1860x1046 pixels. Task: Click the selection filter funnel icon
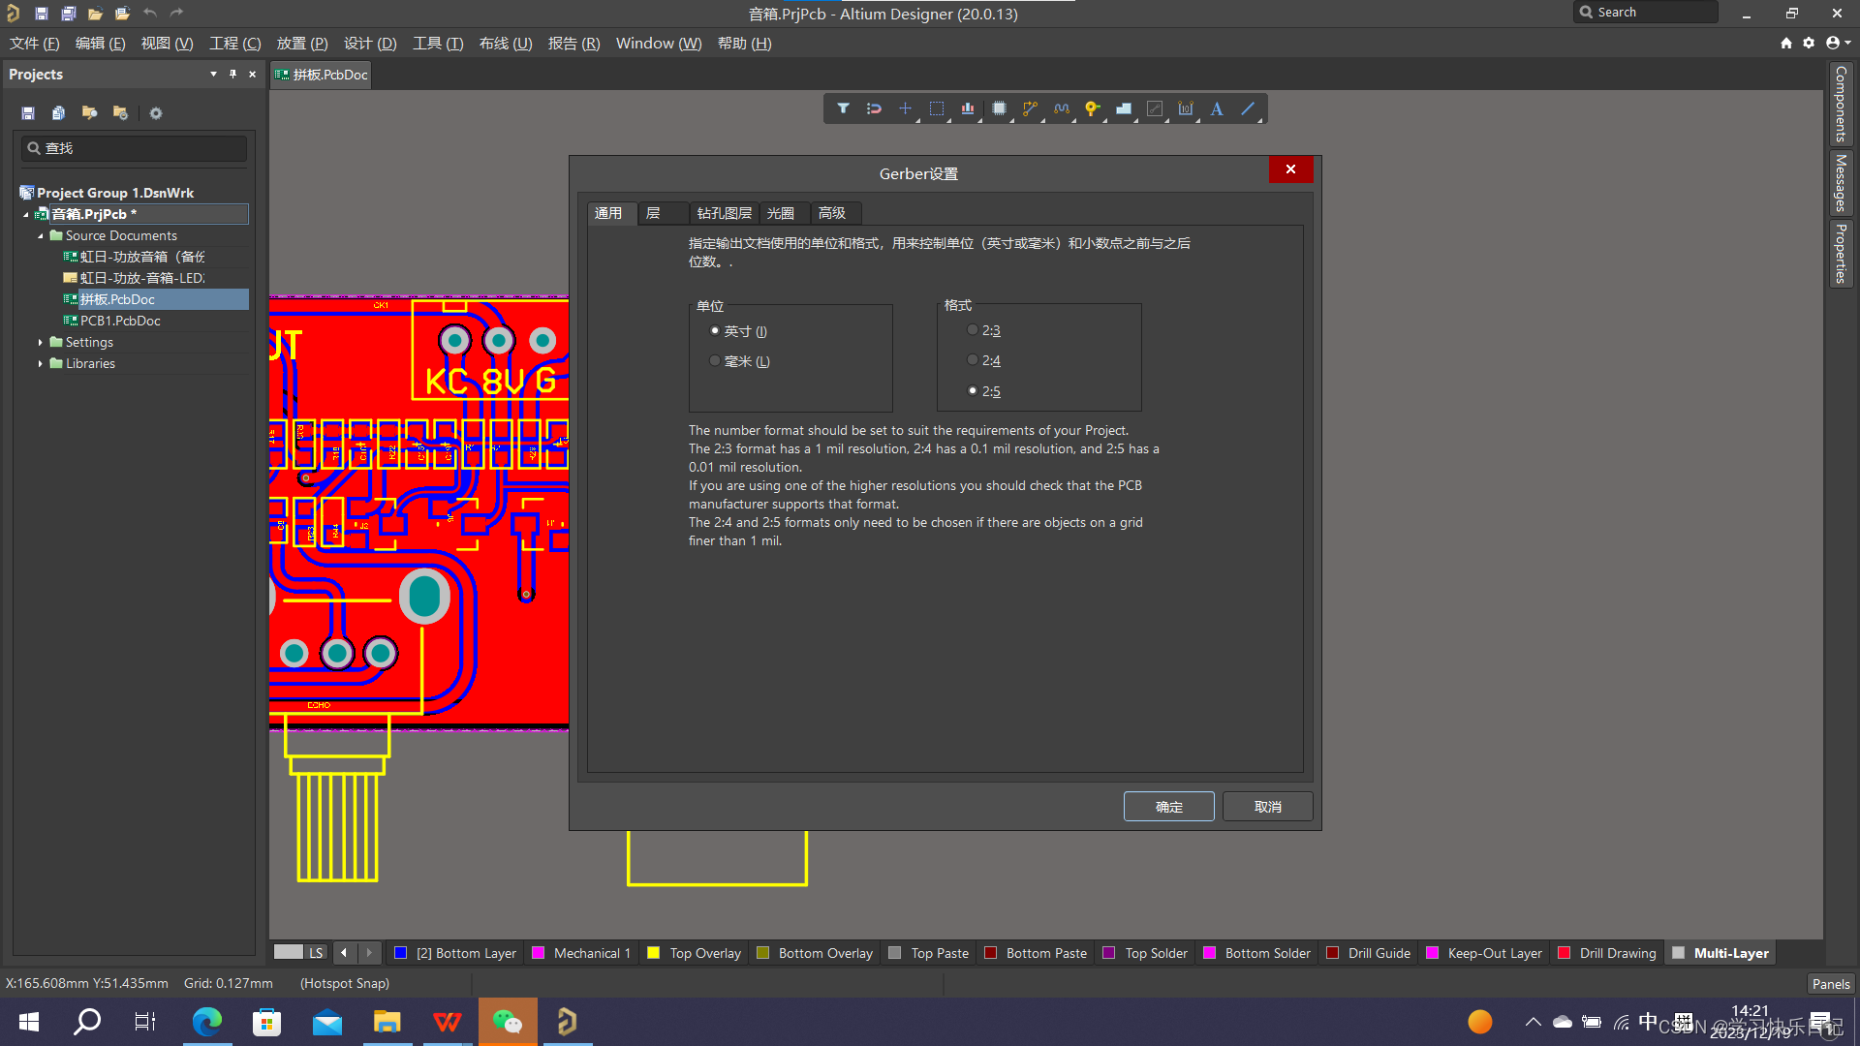(x=843, y=108)
